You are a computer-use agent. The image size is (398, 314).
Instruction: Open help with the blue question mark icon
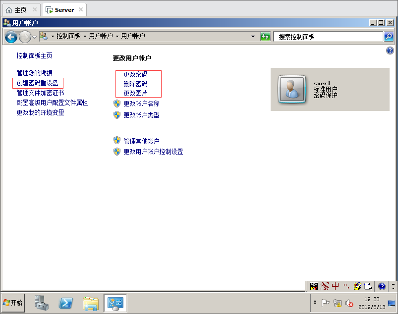pos(390,51)
